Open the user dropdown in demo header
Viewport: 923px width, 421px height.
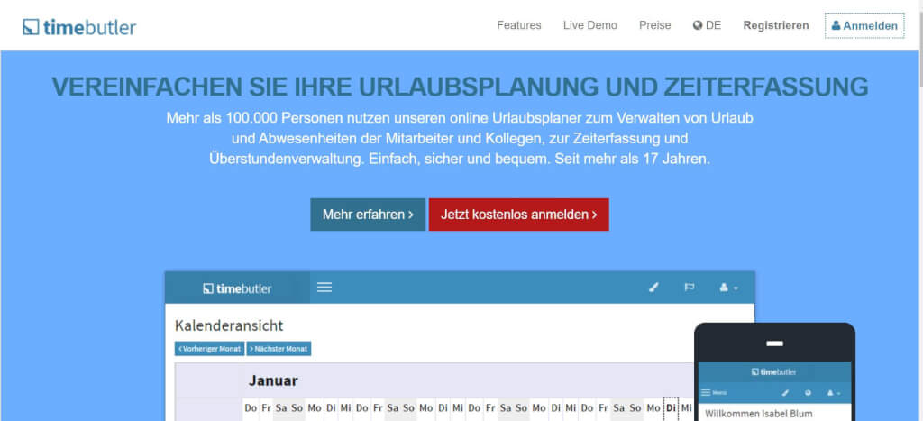(728, 288)
